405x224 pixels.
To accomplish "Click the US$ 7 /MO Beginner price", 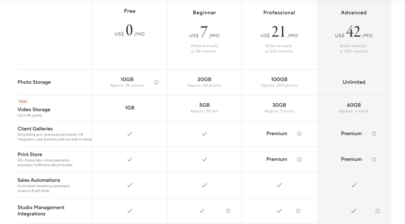I will 204,33.
